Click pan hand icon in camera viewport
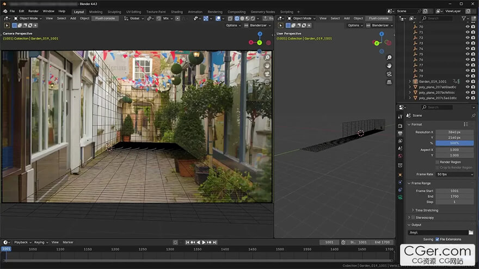 (267, 66)
